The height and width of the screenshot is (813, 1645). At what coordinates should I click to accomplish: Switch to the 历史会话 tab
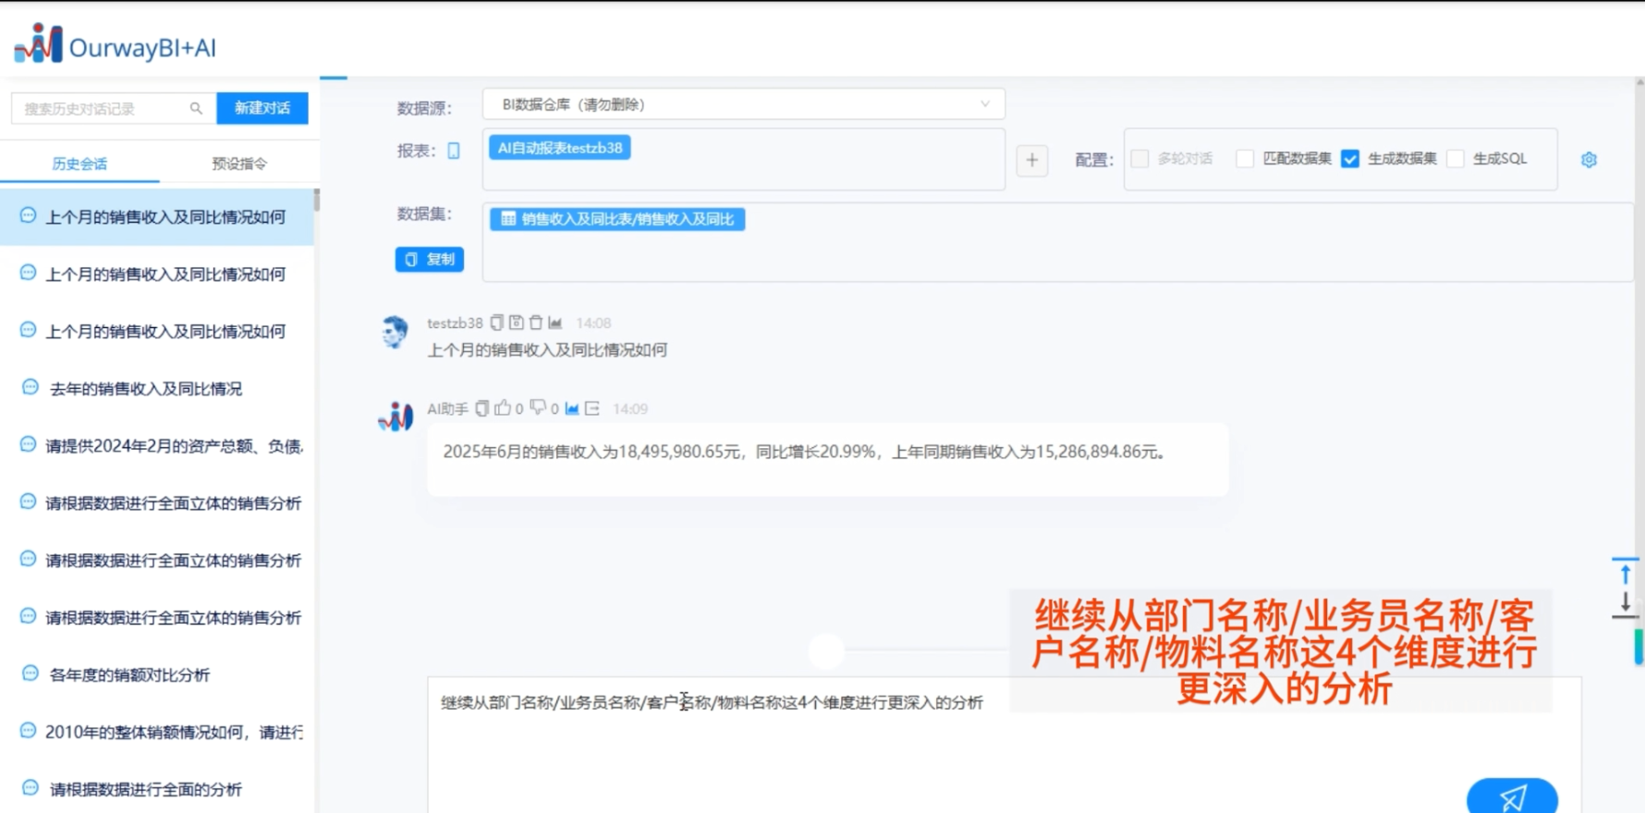(79, 164)
